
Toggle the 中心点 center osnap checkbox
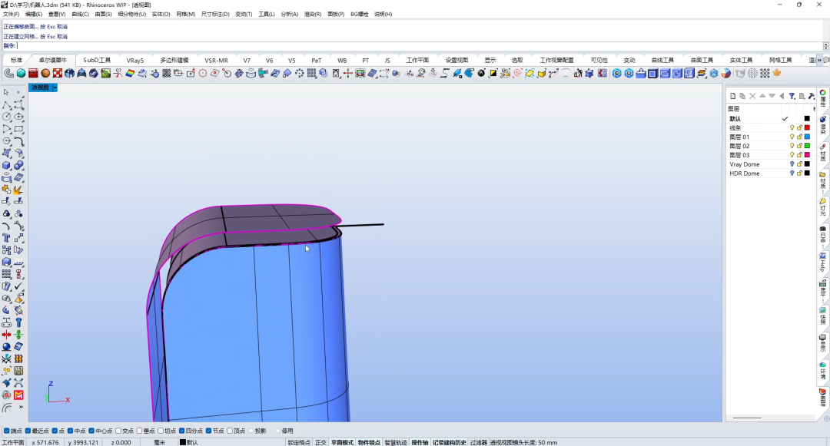(91, 431)
